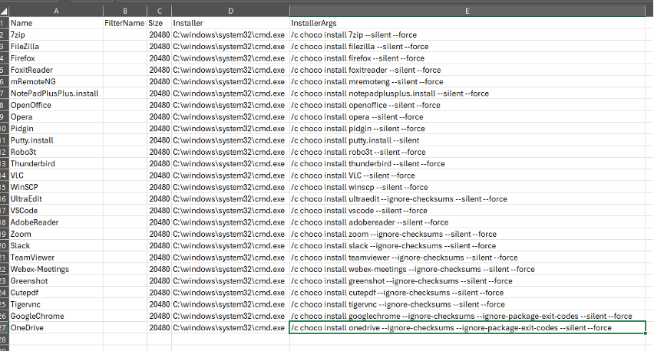The image size is (654, 351).
Task: Click the 'InstallerArgs' header cell
Action: pyautogui.click(x=467, y=23)
